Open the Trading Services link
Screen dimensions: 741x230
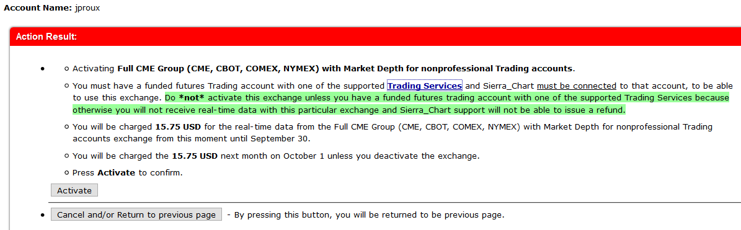coord(424,86)
